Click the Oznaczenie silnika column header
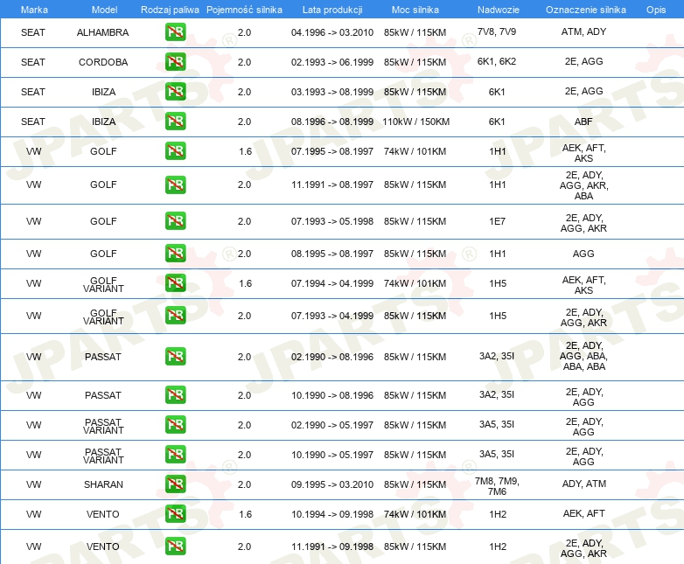 tap(585, 10)
